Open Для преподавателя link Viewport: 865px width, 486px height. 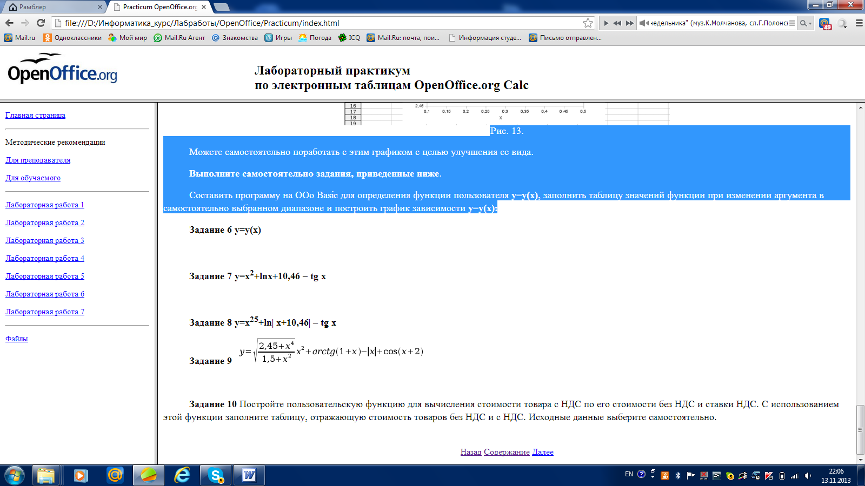click(x=38, y=160)
